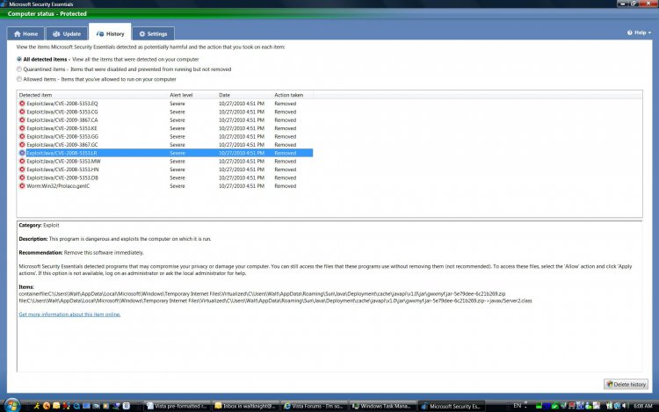Image resolution: width=659 pixels, height=412 pixels.
Task: Select 'Exploit:Java/CVE-2008-5353.MW' item name
Action: (x=63, y=162)
